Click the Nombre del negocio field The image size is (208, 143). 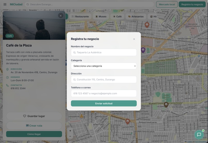click(104, 52)
